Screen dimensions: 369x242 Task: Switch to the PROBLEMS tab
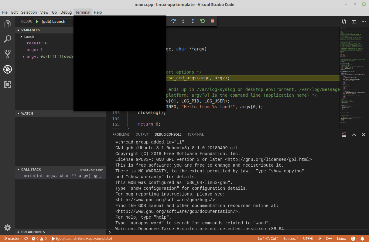click(x=121, y=134)
